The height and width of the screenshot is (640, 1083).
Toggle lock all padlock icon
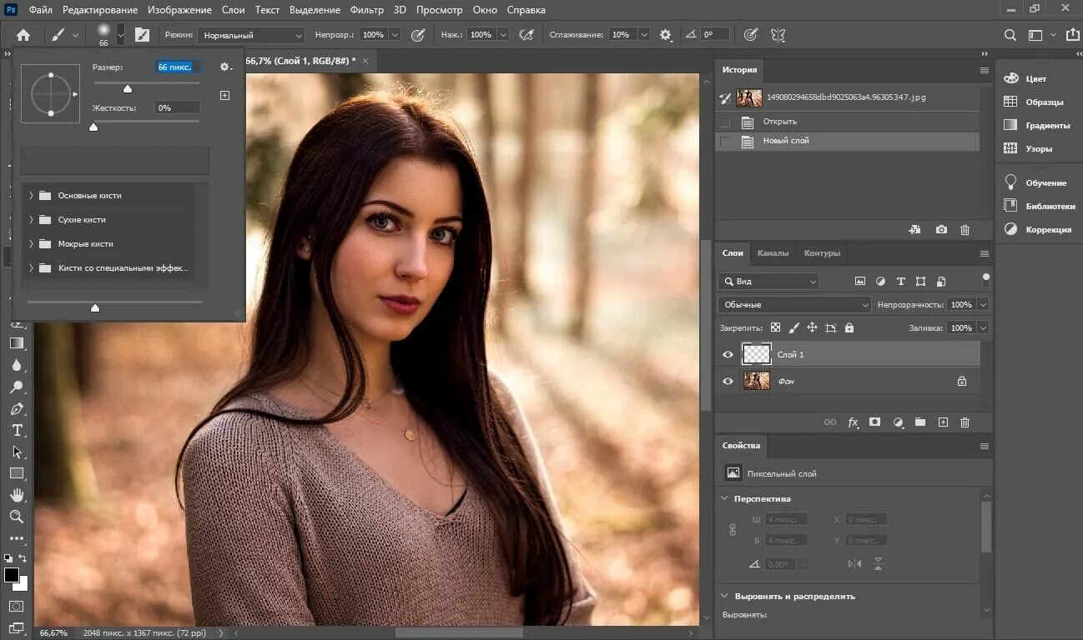tap(849, 328)
